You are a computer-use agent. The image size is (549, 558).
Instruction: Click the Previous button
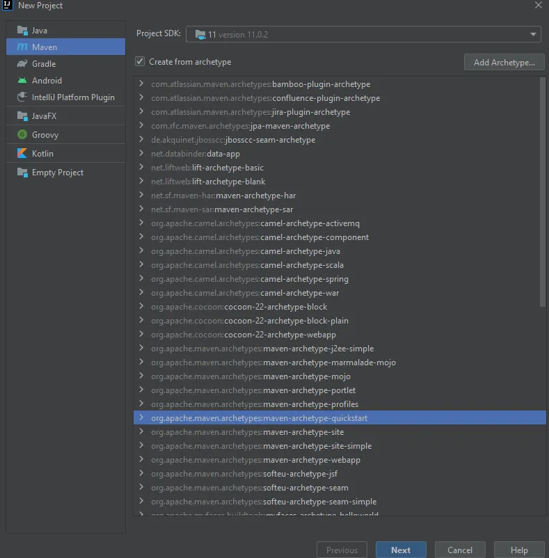point(342,550)
